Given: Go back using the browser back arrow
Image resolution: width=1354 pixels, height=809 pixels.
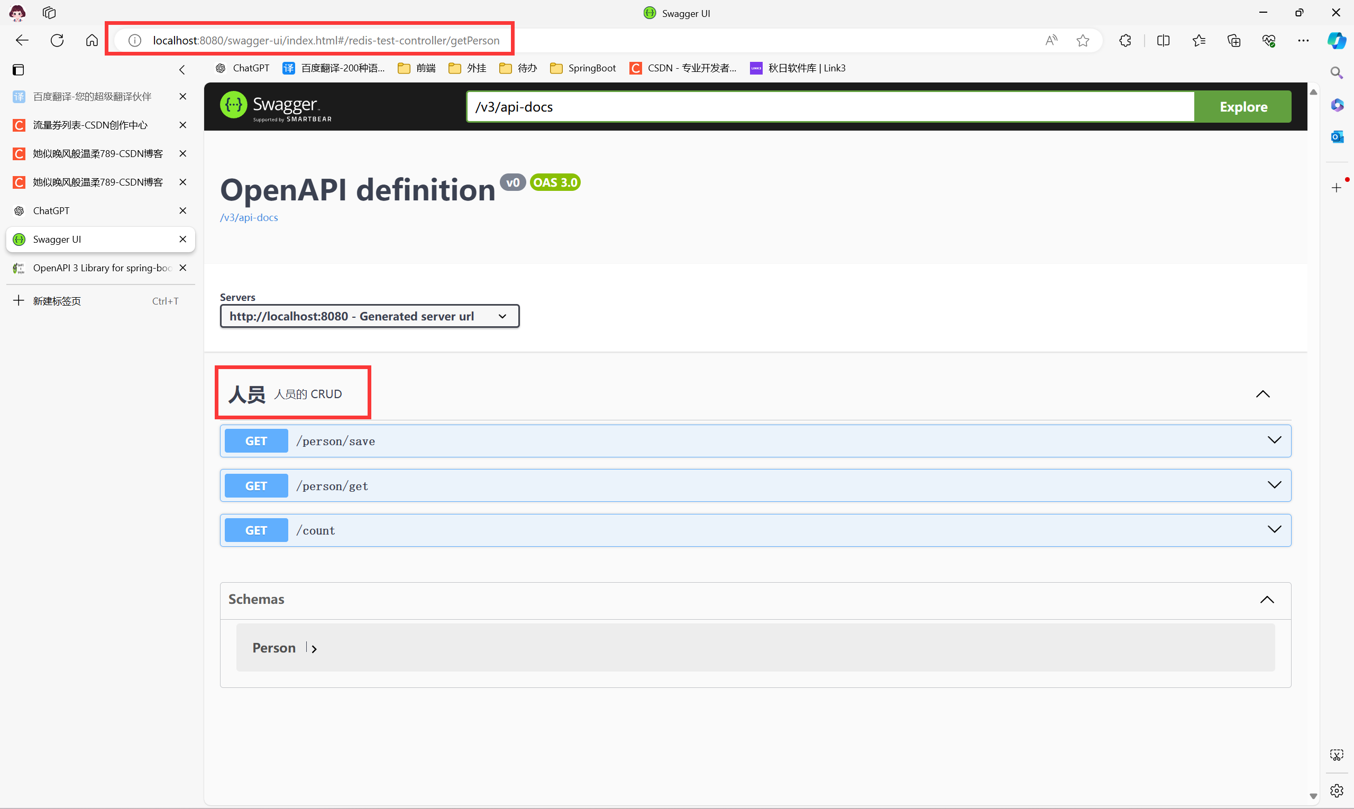Looking at the screenshot, I should (22, 40).
